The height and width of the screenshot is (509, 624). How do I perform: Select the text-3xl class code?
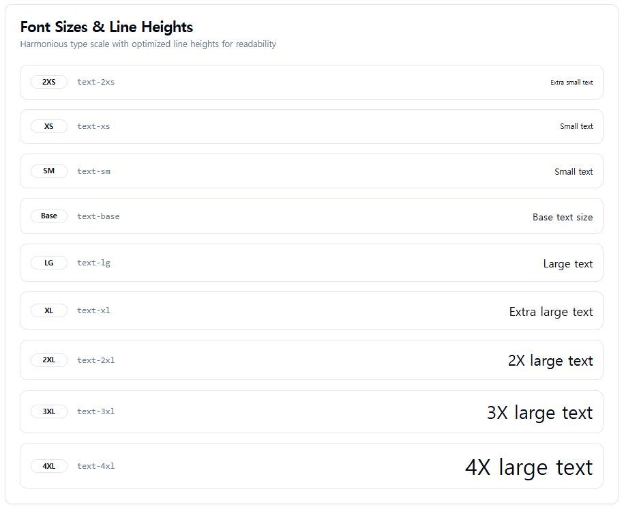pos(96,411)
